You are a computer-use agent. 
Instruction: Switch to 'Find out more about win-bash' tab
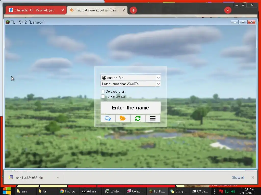pyautogui.click(x=97, y=10)
